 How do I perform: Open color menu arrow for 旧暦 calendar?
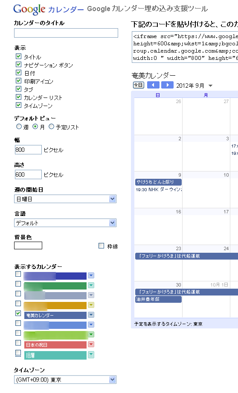click(91, 355)
